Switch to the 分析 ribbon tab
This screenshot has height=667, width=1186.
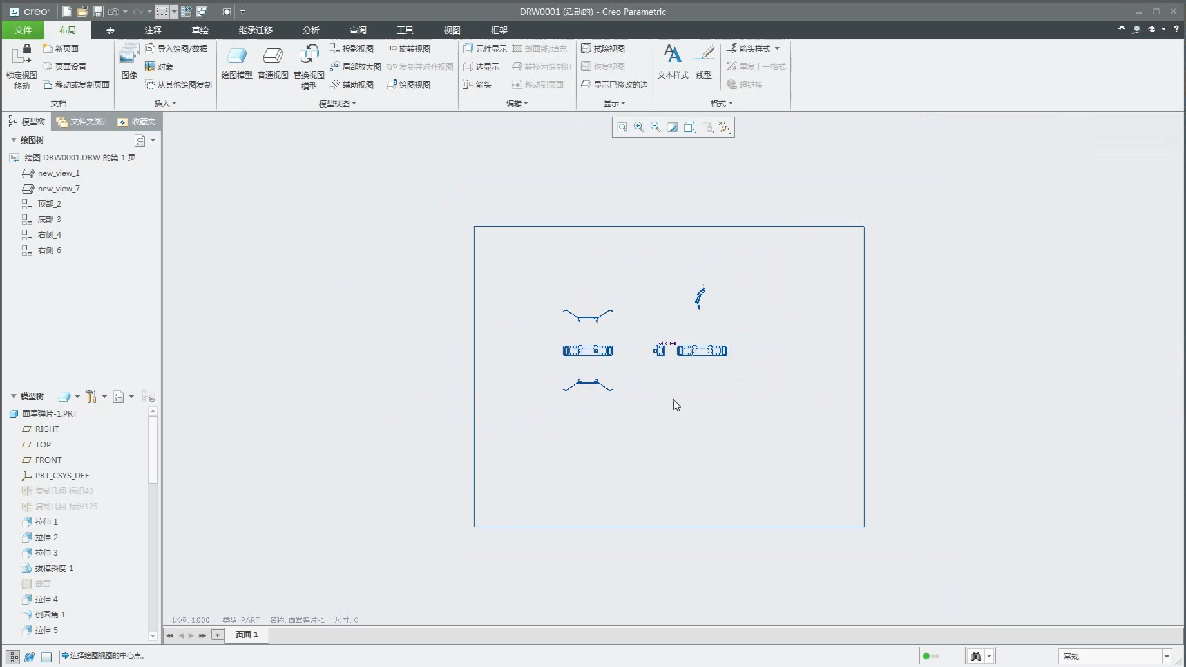pyautogui.click(x=311, y=30)
